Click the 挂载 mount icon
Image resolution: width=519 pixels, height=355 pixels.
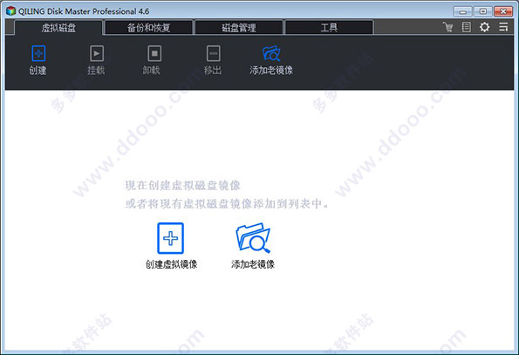(x=97, y=53)
